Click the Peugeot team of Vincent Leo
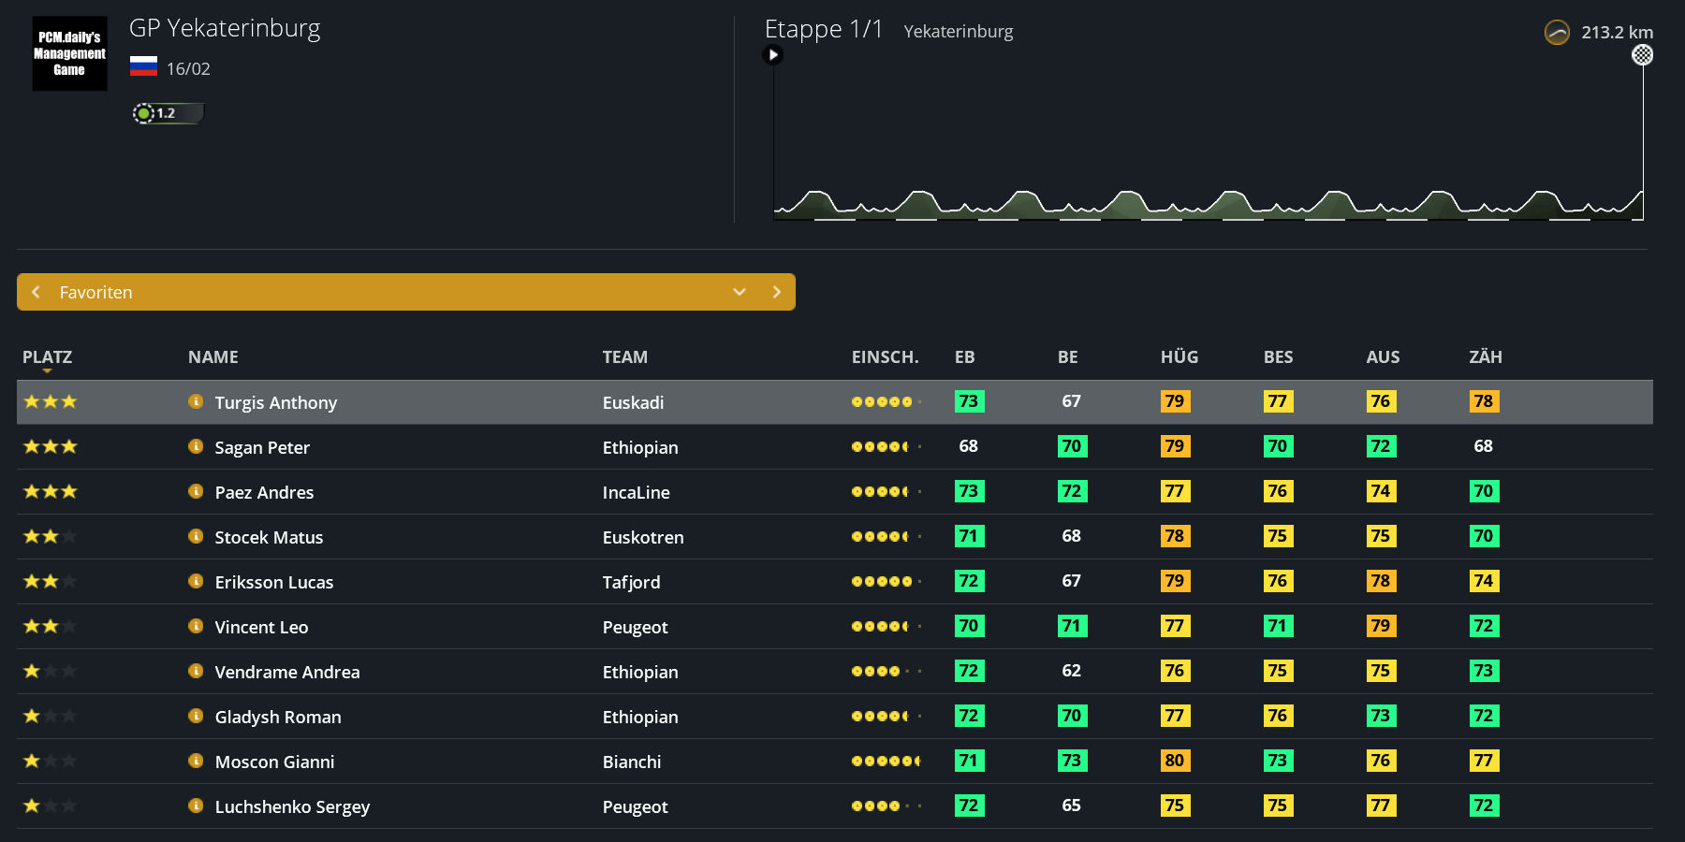Screen dimensions: 1685x842 click(635, 627)
